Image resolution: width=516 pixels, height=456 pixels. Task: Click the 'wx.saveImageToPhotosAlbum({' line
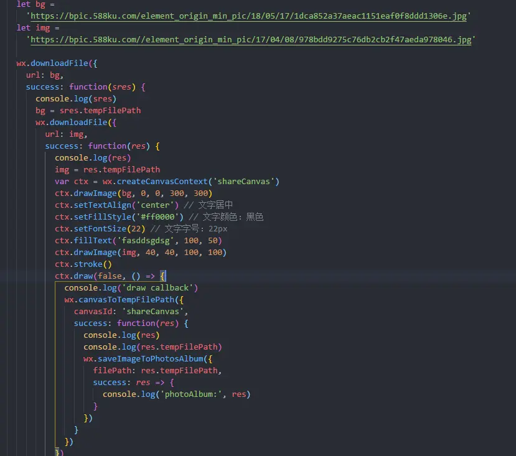[148, 360]
